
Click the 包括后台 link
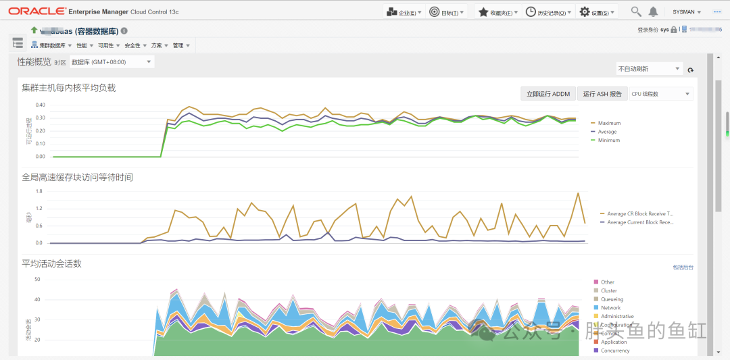coord(683,267)
